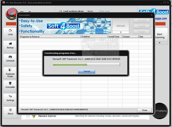The image size is (172, 127).
Task: Close the Uninstaller dialog via Close button
Action: (x=145, y=110)
